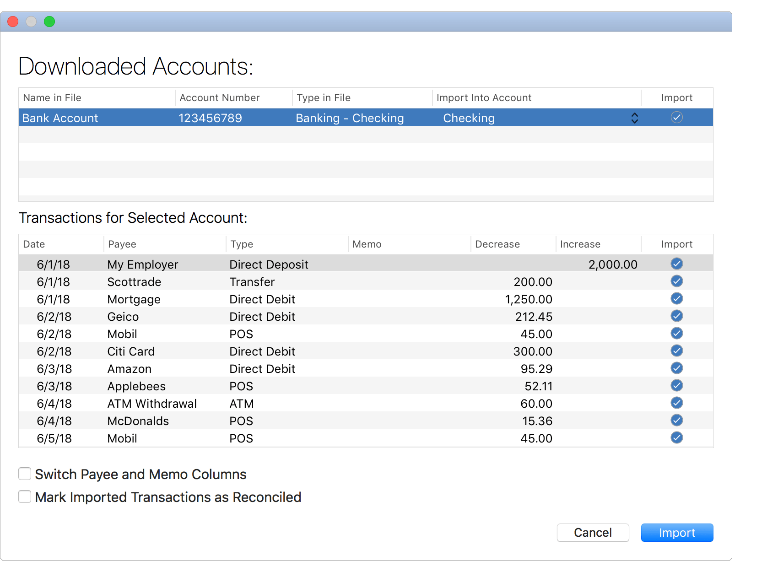
Task: Toggle import icon on Citi Card row
Action: (677, 351)
